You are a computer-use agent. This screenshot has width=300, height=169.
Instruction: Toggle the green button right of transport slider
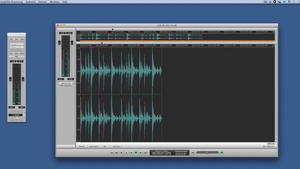click(222, 153)
